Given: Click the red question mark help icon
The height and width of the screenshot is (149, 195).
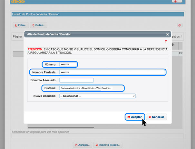Looking at the screenshot, I should 166,41.
